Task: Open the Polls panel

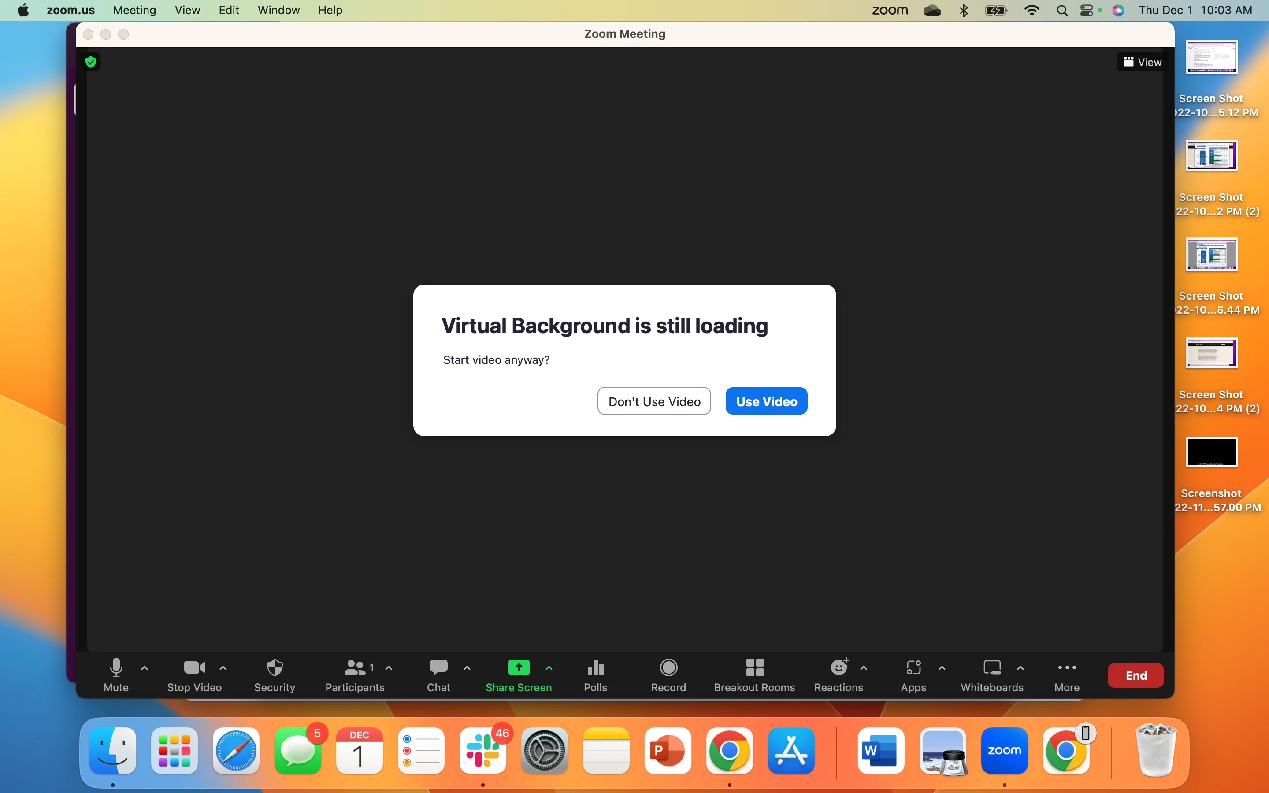Action: point(595,667)
